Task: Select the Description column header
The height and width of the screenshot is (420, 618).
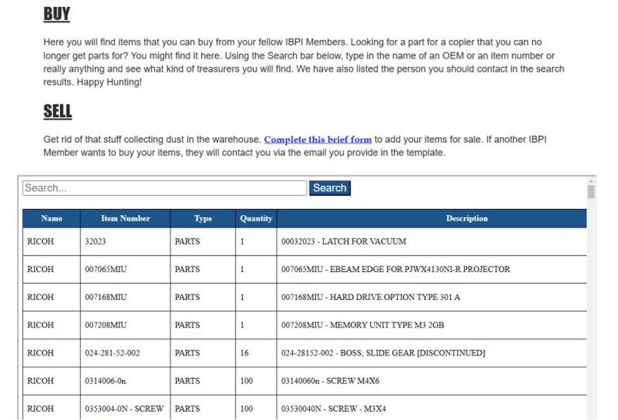Action: pos(467,218)
